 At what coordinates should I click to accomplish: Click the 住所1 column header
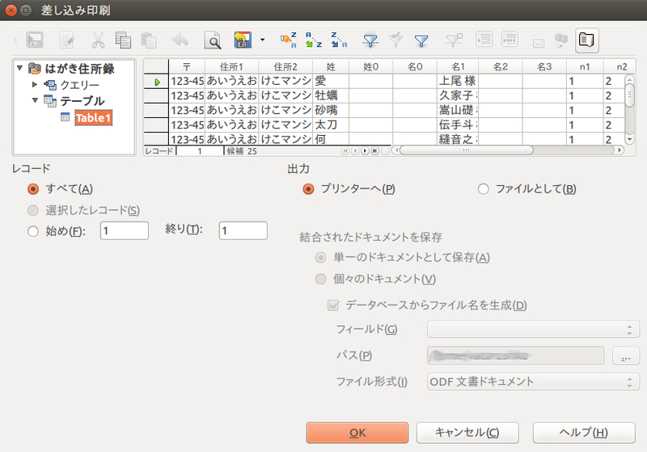[x=231, y=66]
